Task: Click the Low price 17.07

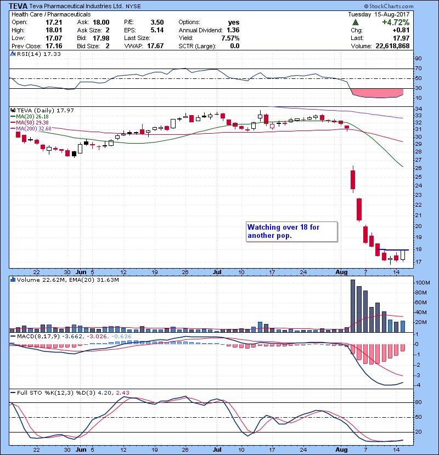Action: pyautogui.click(x=54, y=38)
